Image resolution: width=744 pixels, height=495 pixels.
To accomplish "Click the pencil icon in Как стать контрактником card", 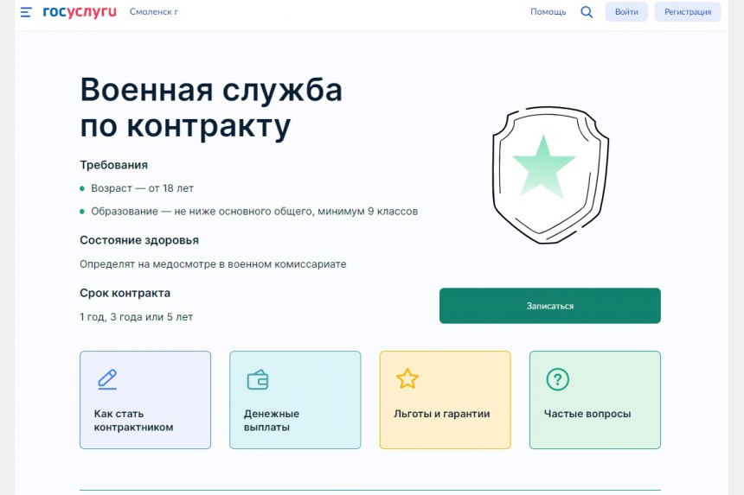I will coord(107,379).
